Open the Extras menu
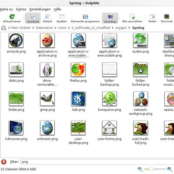Image resolution: width=174 pixels, height=174 pixels. (x=21, y=9)
